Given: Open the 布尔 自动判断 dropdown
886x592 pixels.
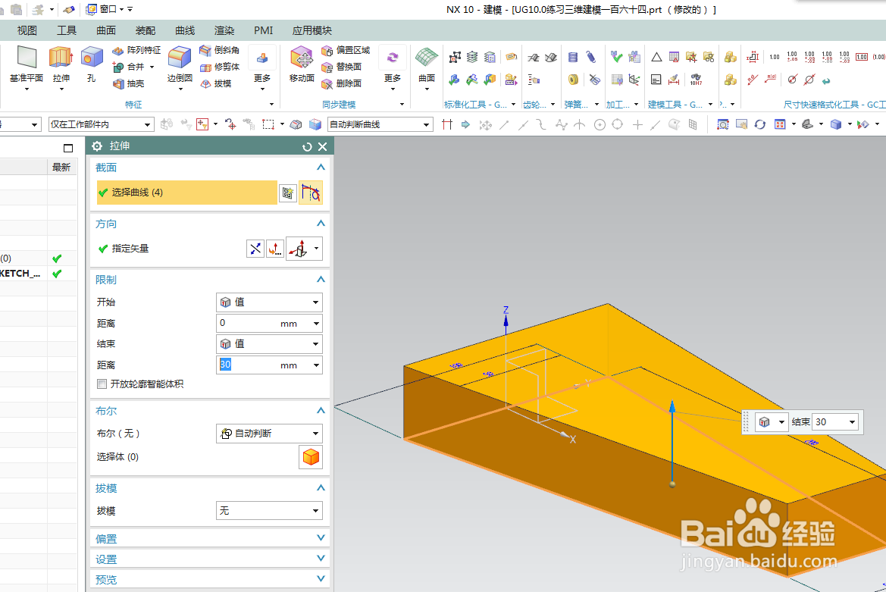Looking at the screenshot, I should pyautogui.click(x=269, y=434).
